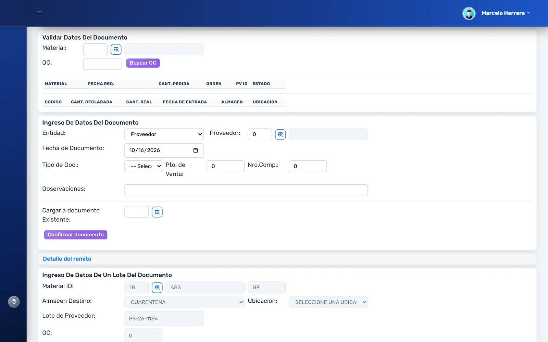
Task: Click the ALMACEN column header
Action: tap(232, 102)
